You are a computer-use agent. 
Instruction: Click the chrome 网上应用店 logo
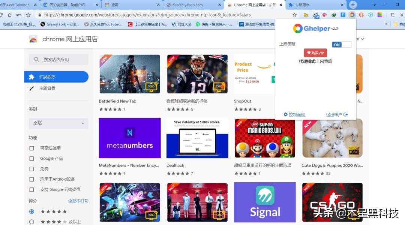coord(63,39)
